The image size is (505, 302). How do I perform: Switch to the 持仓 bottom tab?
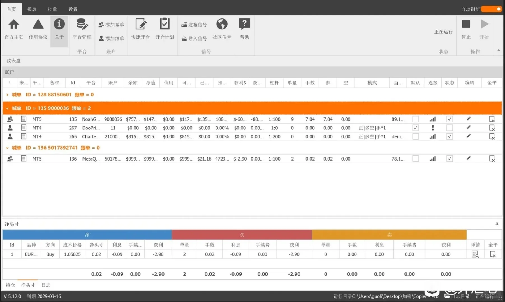pos(10,285)
